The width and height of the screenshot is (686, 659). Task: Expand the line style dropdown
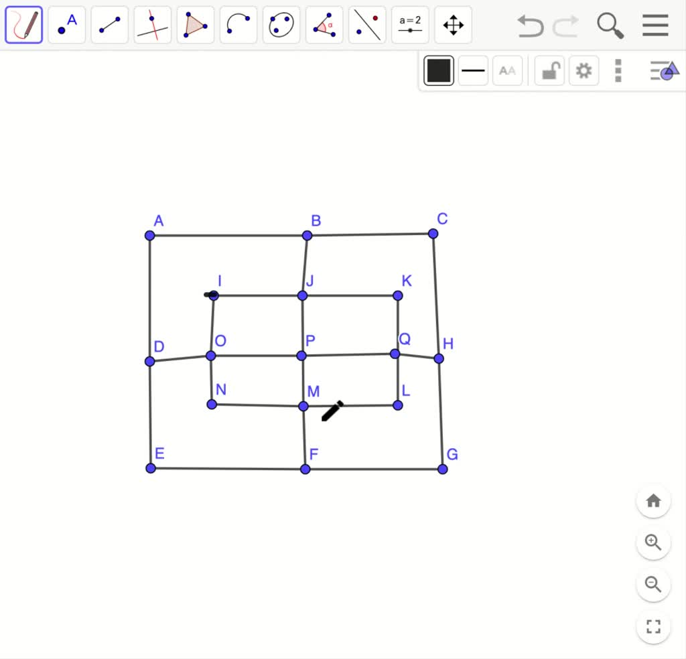pyautogui.click(x=474, y=70)
